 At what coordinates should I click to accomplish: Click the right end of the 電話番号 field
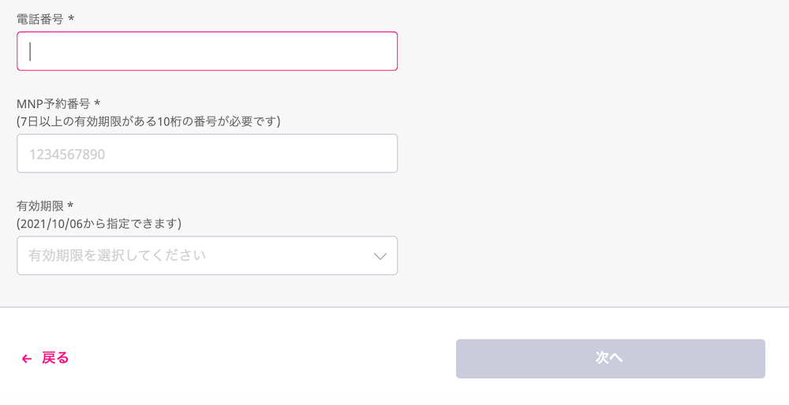(x=383, y=51)
